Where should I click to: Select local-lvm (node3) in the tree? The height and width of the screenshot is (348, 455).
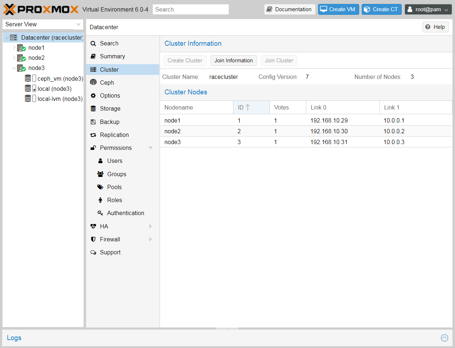(60, 99)
